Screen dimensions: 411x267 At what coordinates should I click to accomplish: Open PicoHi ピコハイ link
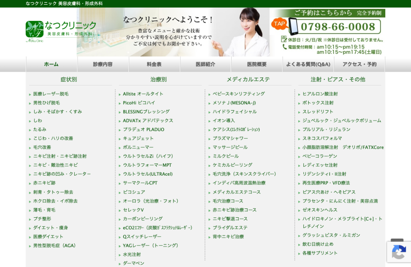coord(139,103)
